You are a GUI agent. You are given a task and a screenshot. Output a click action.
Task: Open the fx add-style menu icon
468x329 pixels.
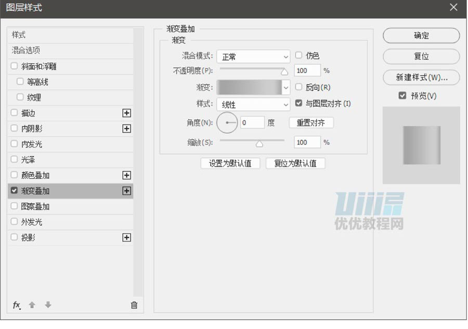coord(17,305)
